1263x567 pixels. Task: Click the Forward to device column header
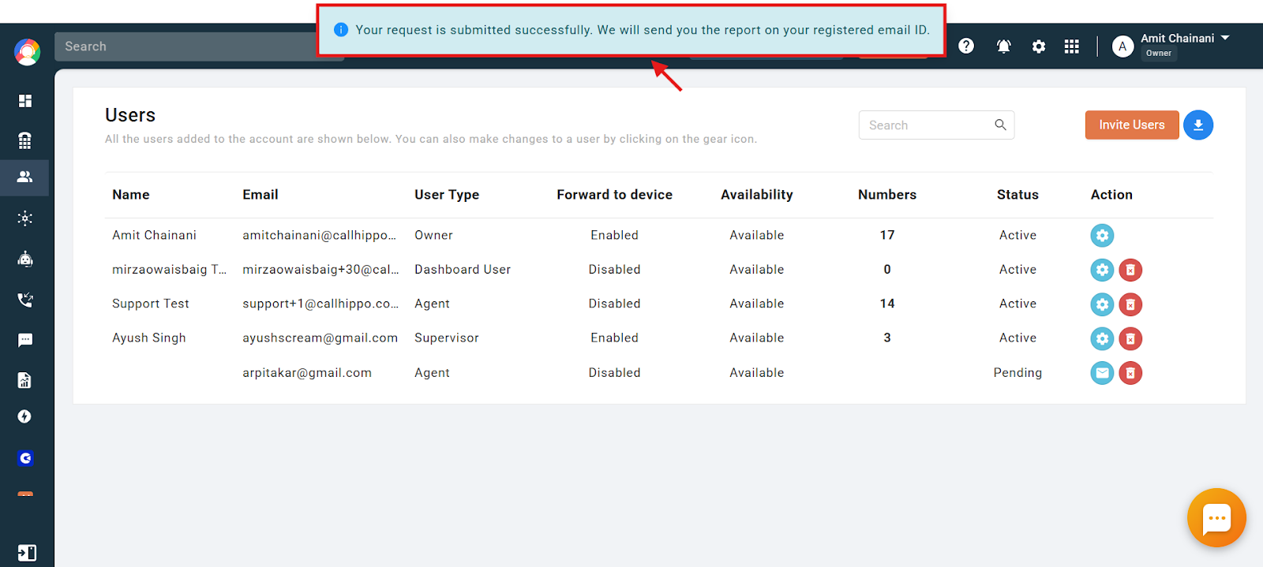tap(614, 195)
